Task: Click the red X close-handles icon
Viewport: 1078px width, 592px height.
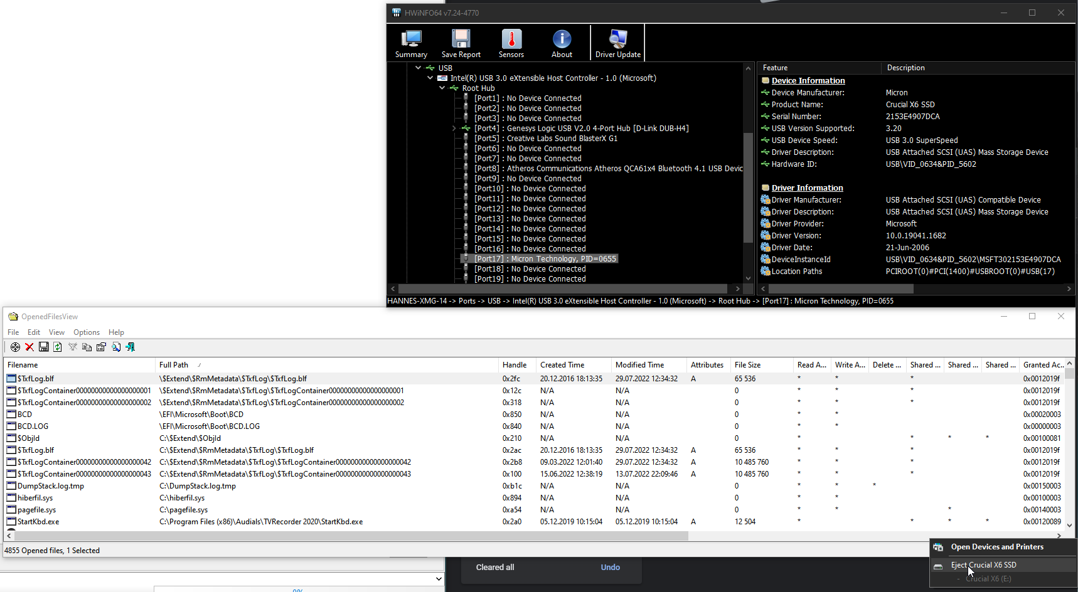Action: coord(29,347)
